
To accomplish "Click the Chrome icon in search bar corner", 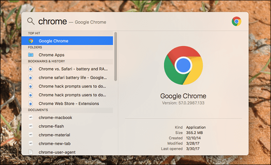I will coord(236,21).
